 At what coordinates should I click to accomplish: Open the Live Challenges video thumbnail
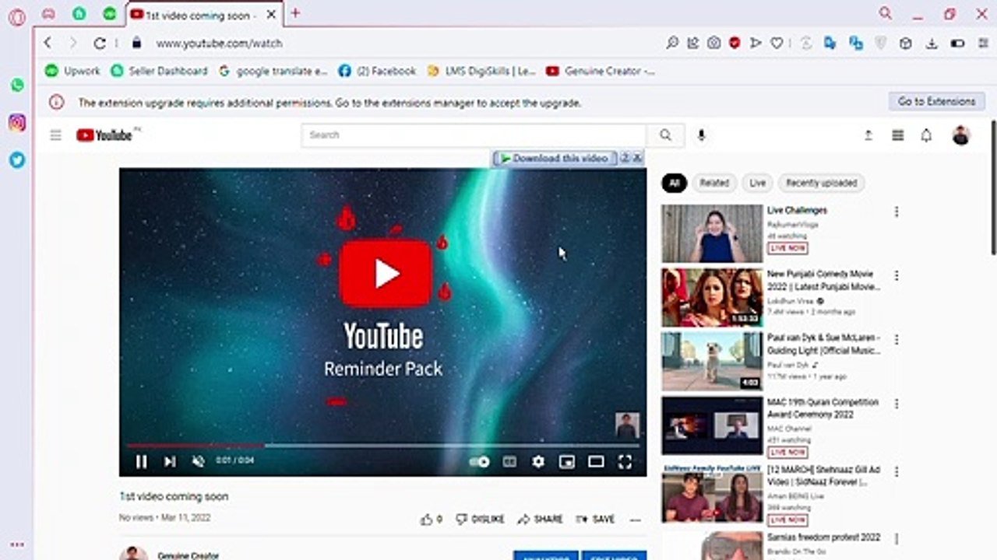(x=712, y=233)
